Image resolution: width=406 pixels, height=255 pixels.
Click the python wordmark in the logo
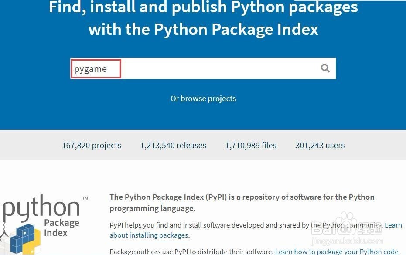click(41, 209)
